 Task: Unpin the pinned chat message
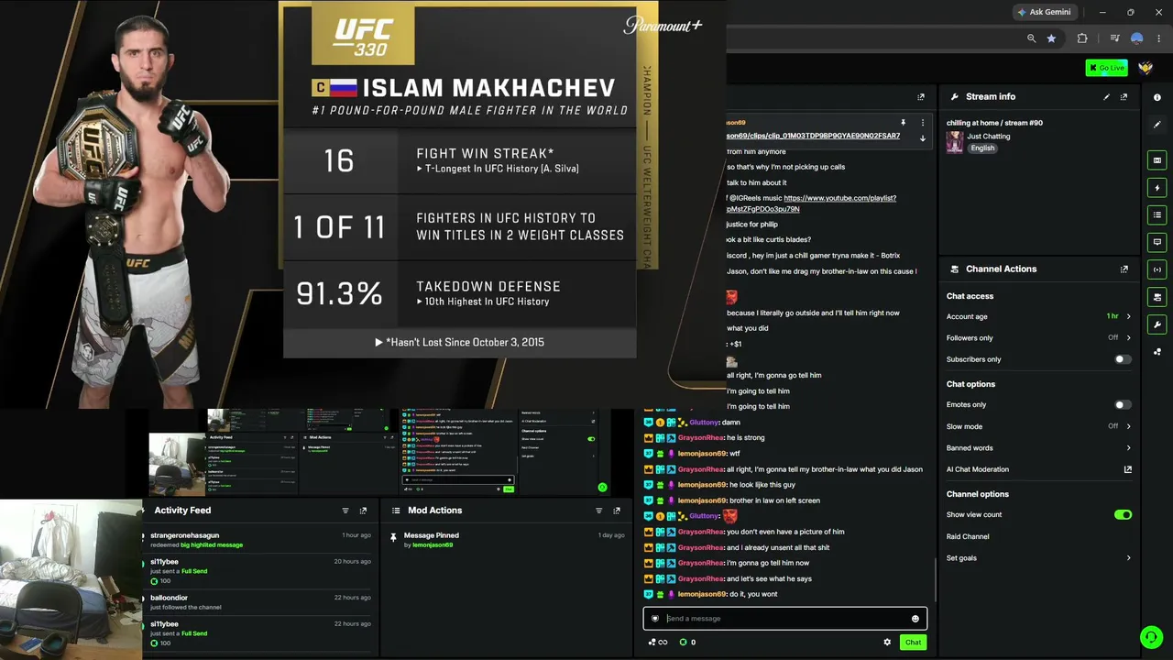pyautogui.click(x=903, y=123)
